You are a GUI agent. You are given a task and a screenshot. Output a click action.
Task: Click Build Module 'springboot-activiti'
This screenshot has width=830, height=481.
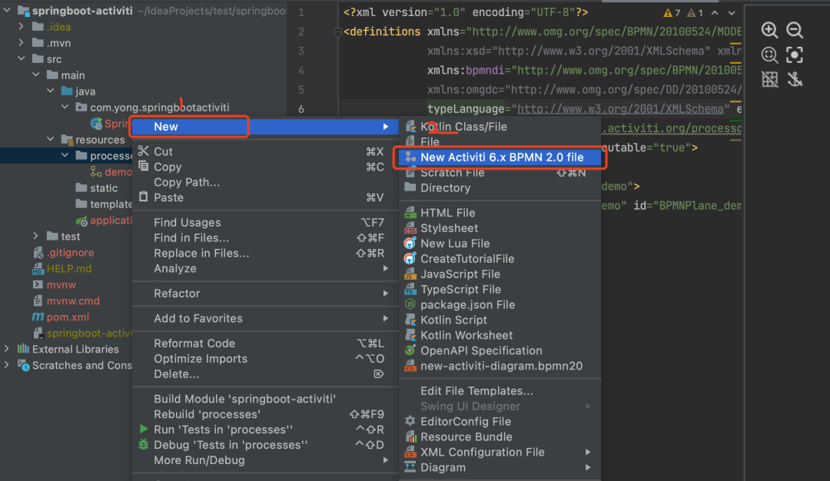pyautogui.click(x=264, y=399)
